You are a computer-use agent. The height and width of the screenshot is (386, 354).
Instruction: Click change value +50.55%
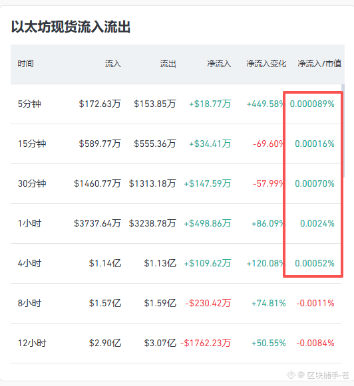click(269, 343)
